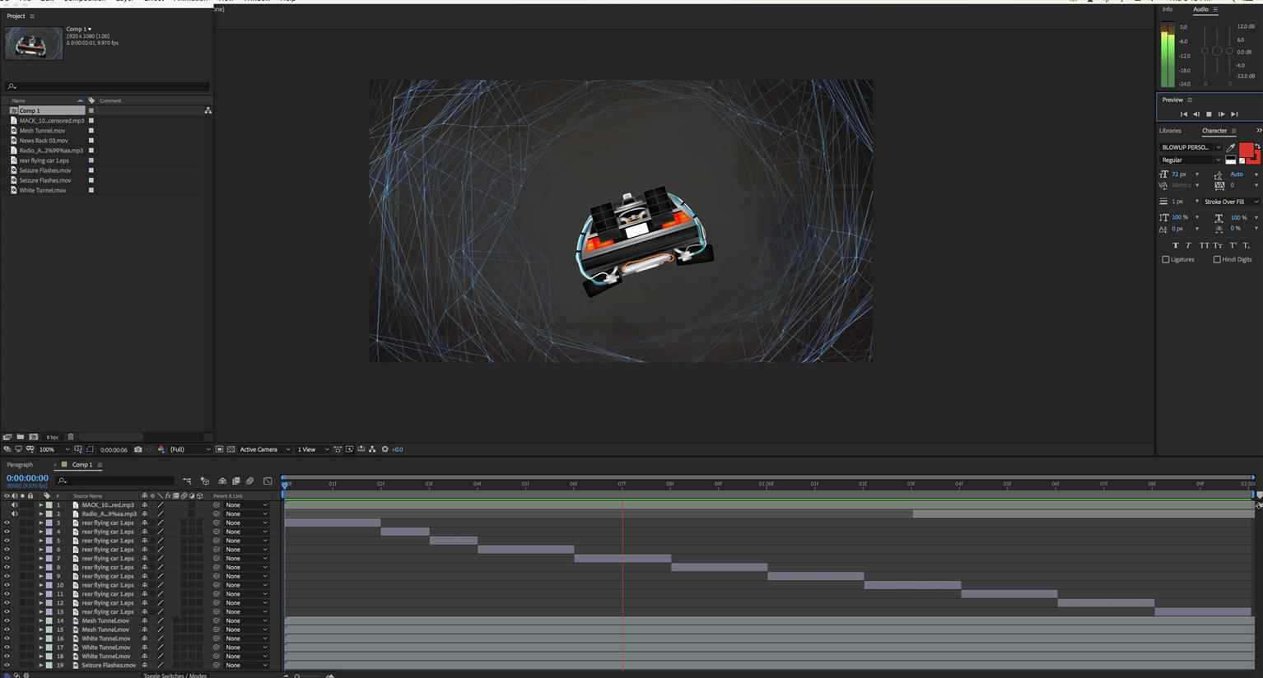Step back one frame in Preview
Screen dimensions: 1263x678
(1196, 114)
